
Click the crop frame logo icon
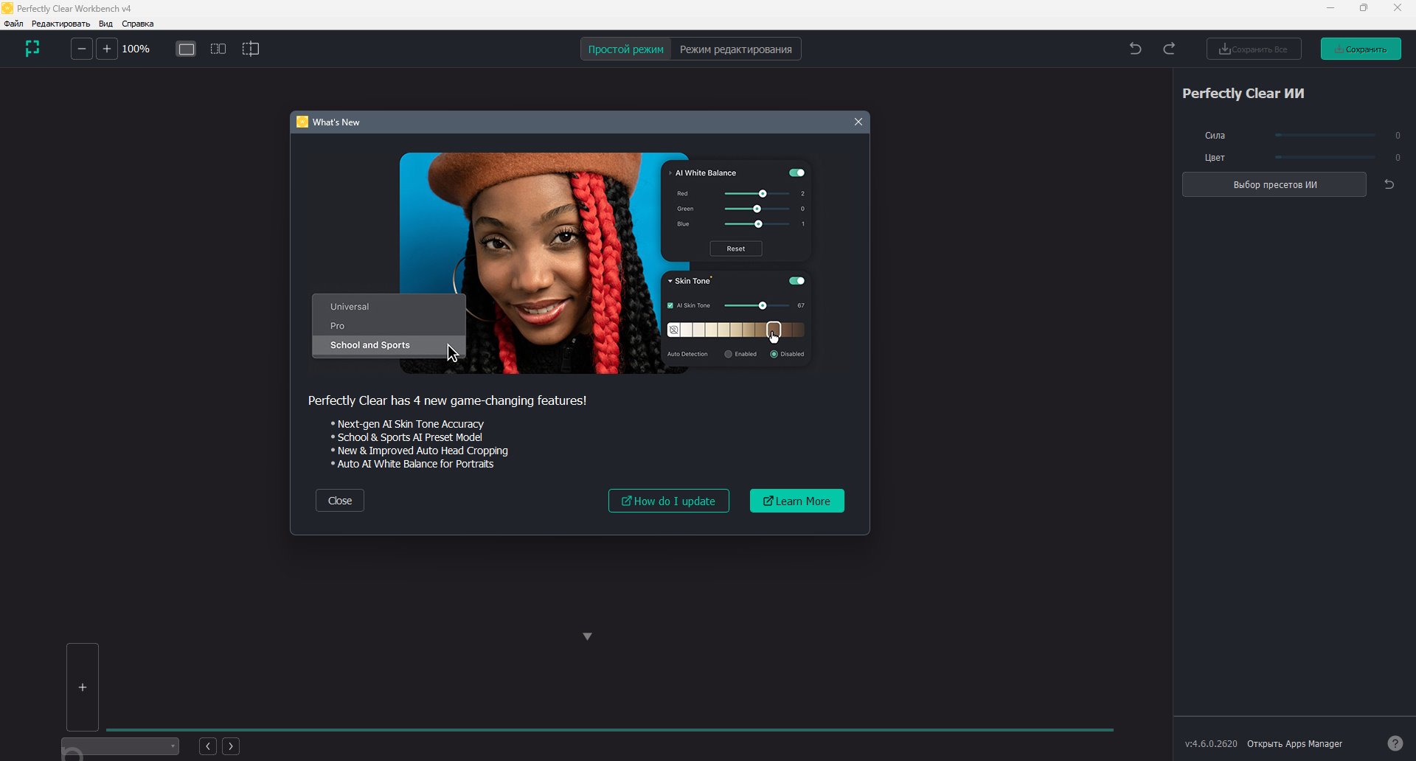click(x=32, y=49)
